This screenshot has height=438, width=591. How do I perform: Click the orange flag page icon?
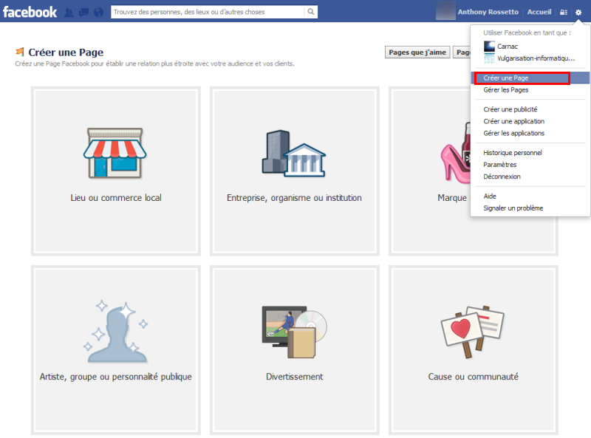pyautogui.click(x=20, y=52)
